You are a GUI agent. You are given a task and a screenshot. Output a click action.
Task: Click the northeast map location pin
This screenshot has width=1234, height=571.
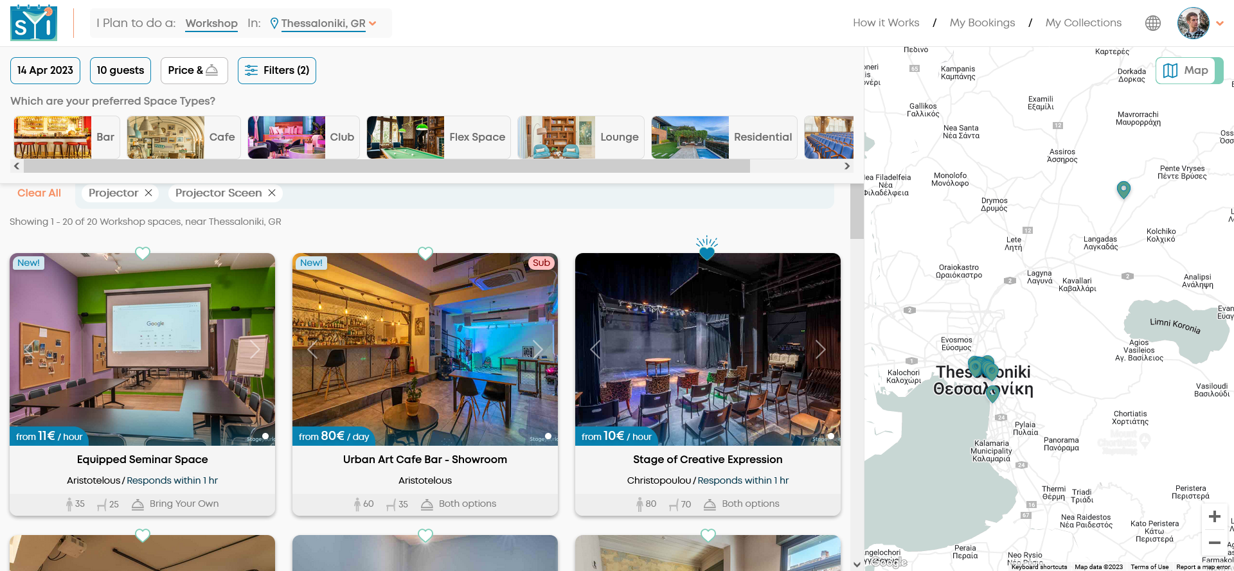(x=1123, y=189)
